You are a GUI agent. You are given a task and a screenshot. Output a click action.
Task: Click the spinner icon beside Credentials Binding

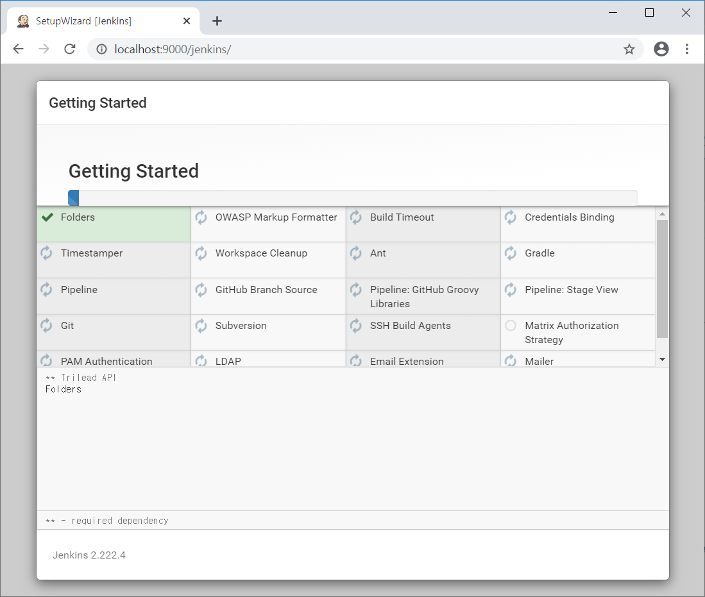pos(511,217)
